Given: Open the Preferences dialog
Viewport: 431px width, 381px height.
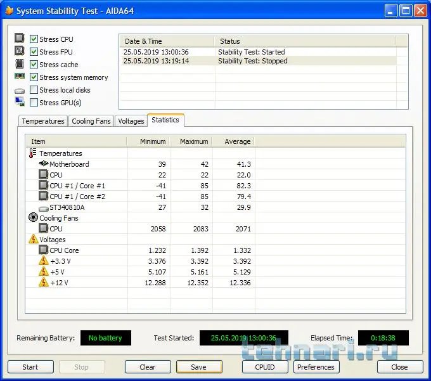Looking at the screenshot, I should [x=316, y=367].
